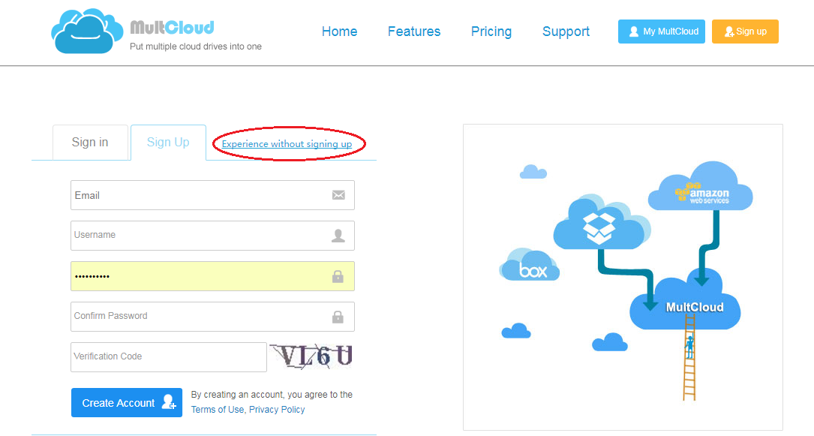Click the ladder with climbing figure
Image resolution: width=814 pixels, height=436 pixels.
point(689,358)
